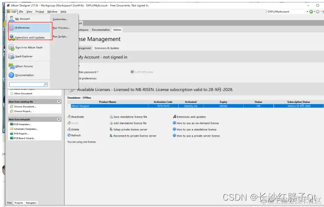Collapse the New from existing file section

click(x=59, y=102)
